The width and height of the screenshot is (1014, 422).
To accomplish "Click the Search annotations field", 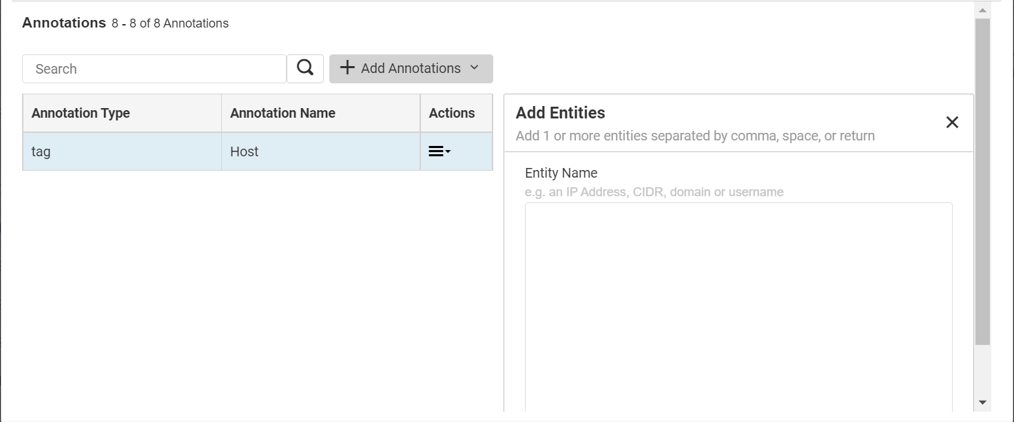I will click(153, 68).
